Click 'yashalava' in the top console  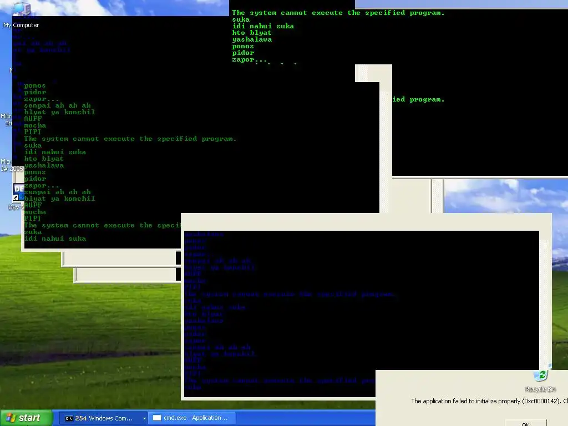click(252, 39)
